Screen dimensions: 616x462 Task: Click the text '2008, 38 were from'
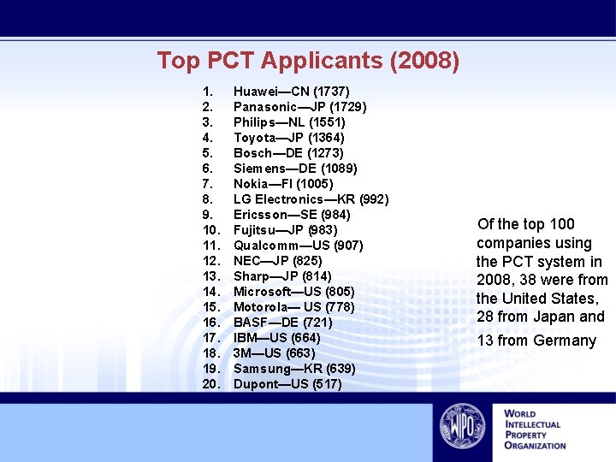pyautogui.click(x=542, y=280)
